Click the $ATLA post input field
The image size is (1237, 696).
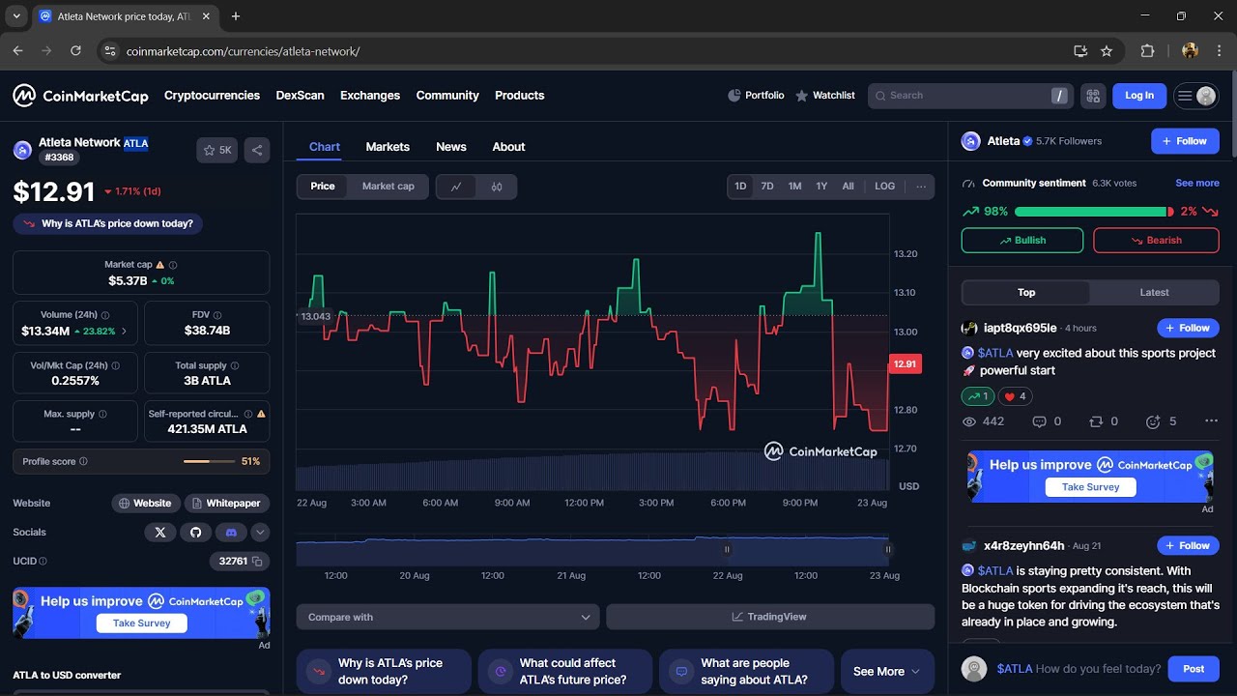point(1079,669)
